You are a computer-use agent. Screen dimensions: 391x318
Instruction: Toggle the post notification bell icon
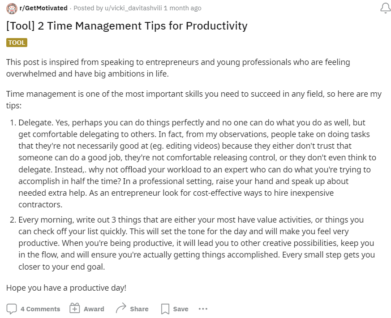click(x=385, y=8)
